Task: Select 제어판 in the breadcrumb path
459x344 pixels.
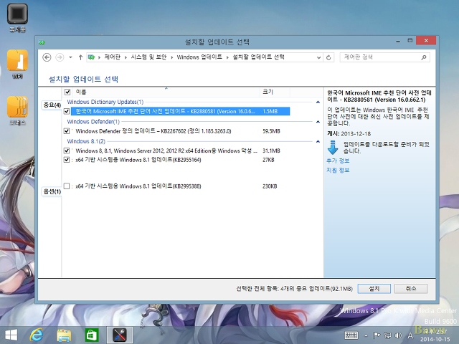Action: click(x=113, y=57)
